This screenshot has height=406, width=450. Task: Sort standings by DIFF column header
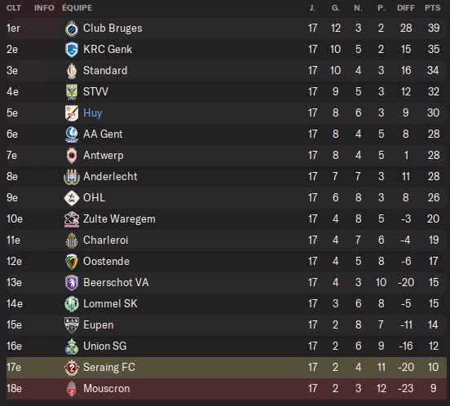tap(406, 8)
